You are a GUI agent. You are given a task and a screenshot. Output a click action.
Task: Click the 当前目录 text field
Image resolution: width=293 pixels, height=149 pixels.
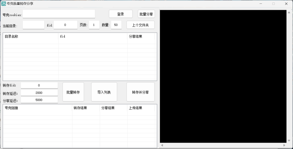(x=33, y=25)
